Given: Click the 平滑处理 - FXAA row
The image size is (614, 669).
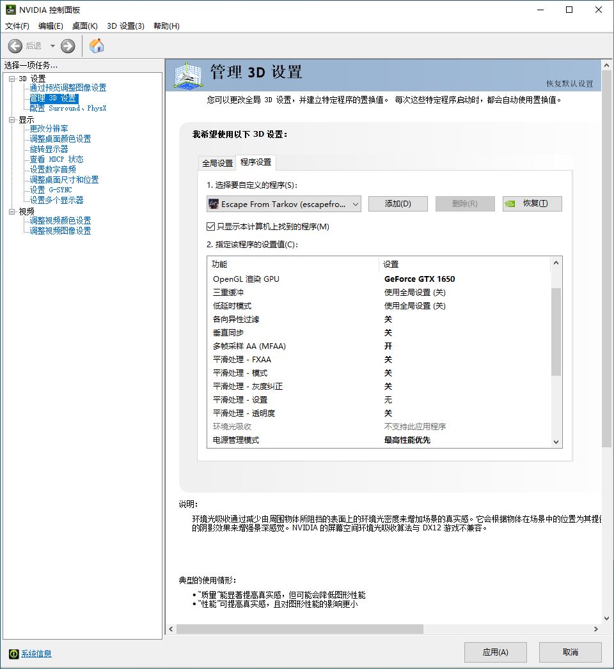Looking at the screenshot, I should (379, 360).
